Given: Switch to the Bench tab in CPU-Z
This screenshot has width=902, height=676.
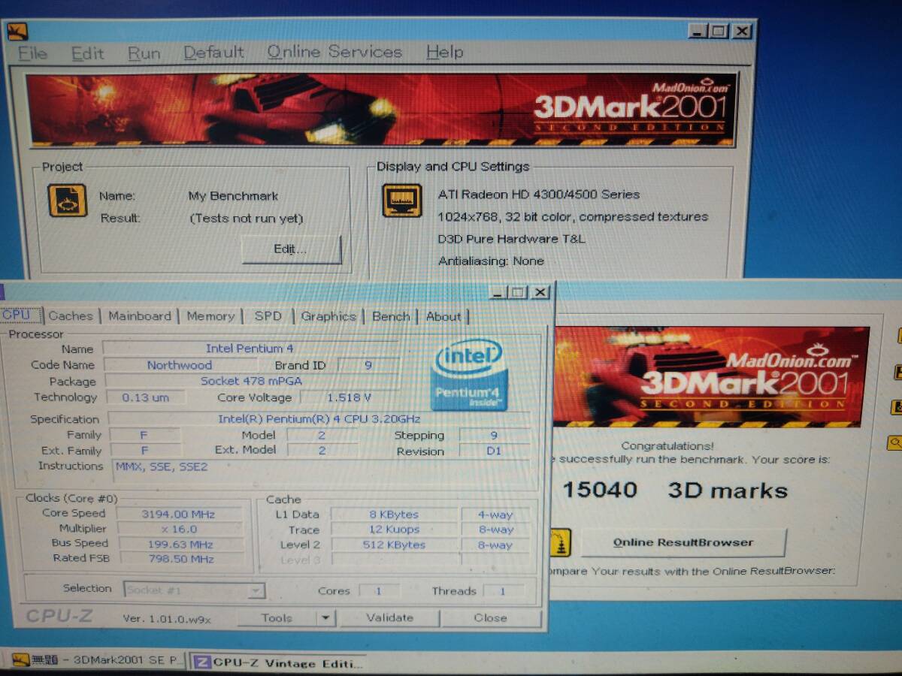Looking at the screenshot, I should tap(391, 316).
